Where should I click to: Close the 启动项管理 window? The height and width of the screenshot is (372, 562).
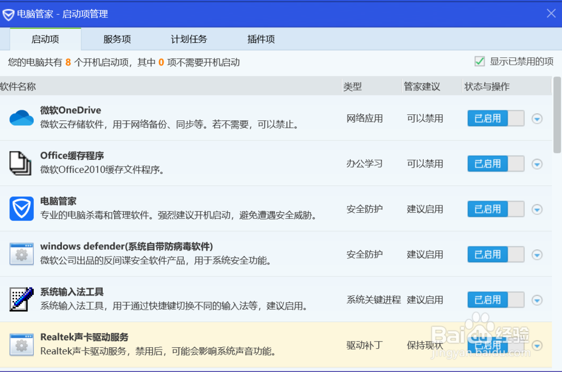tap(551, 14)
